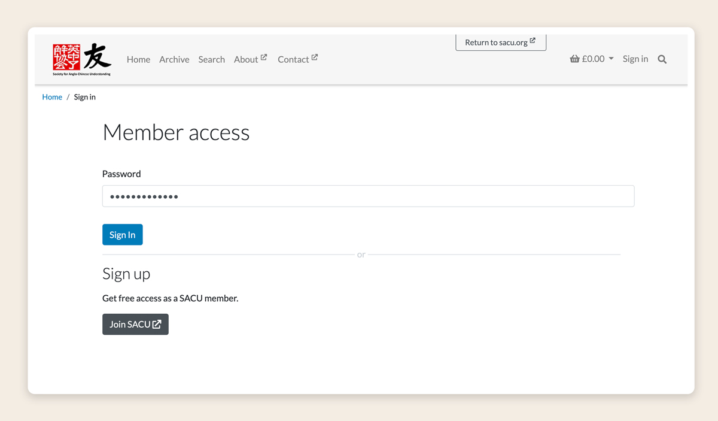Image resolution: width=718 pixels, height=421 pixels.
Task: Open the Contact menu link text
Action: coord(293,59)
